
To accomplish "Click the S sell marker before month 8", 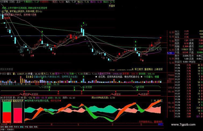I will (x=42, y=36).
